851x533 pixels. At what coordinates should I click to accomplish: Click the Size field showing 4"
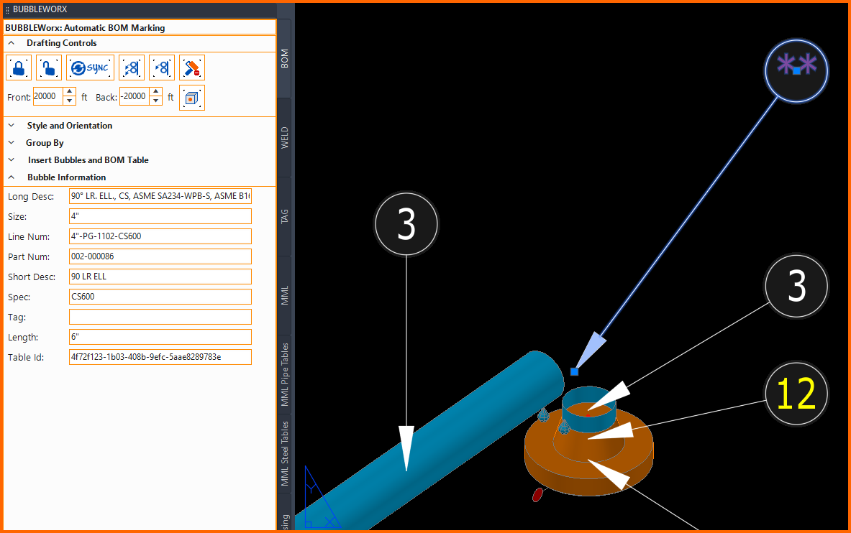click(160, 216)
